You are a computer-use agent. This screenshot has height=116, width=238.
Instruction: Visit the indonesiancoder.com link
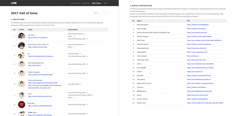click(197, 60)
